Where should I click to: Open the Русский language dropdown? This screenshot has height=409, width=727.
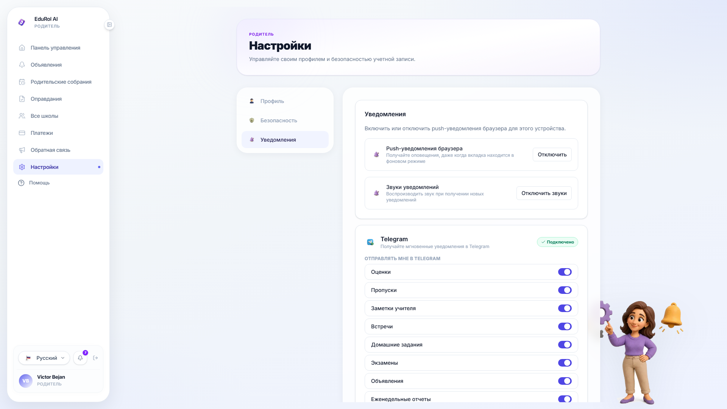pos(44,358)
